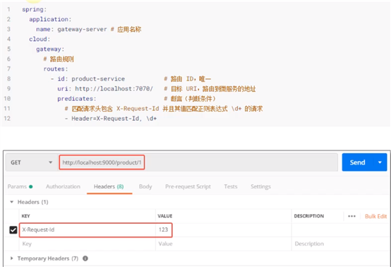Image resolution: width=391 pixels, height=267 pixels.
Task: Click the empty Value placeholder field
Action: pos(224,244)
